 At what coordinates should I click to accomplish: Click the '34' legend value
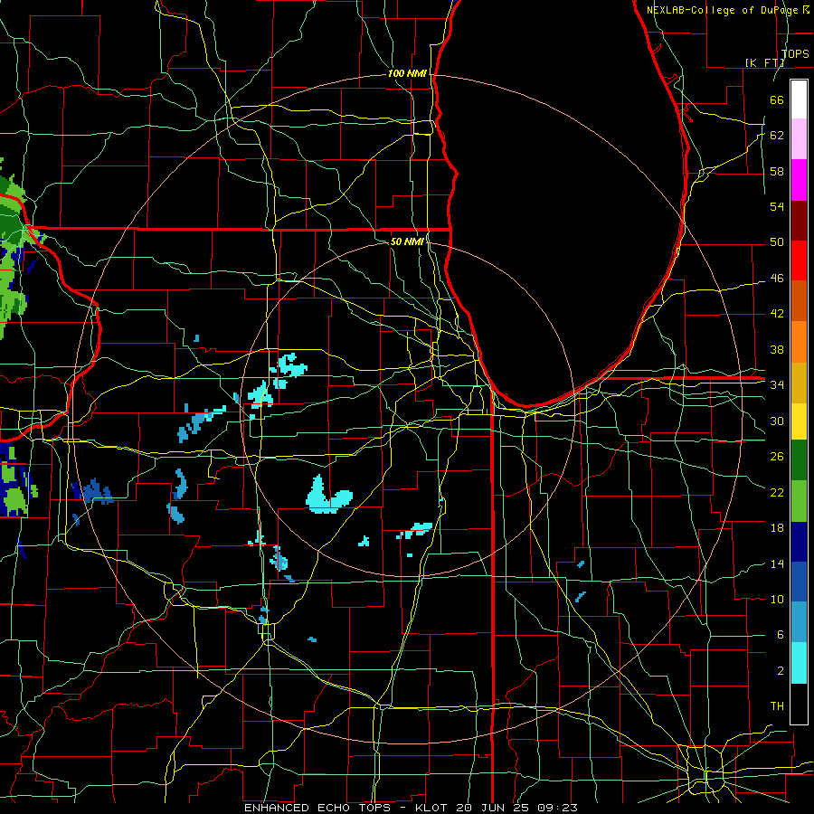[x=777, y=385]
